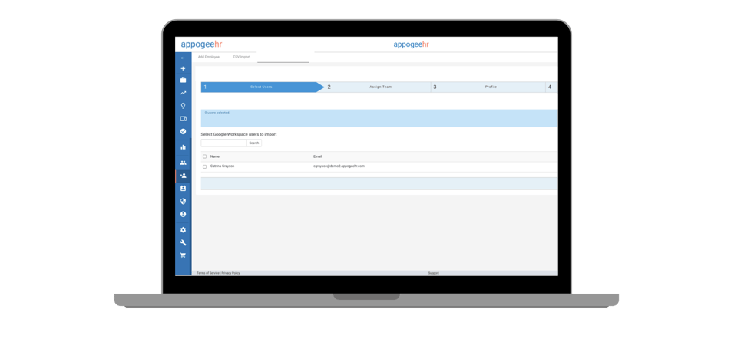Go to step 2 Assign Team
Viewport: 731px width, 342px height.
378,87
